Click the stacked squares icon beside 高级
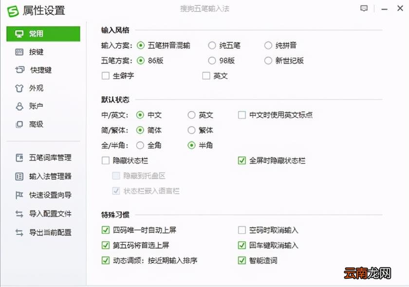The height and width of the screenshot is (287, 409). coord(19,124)
